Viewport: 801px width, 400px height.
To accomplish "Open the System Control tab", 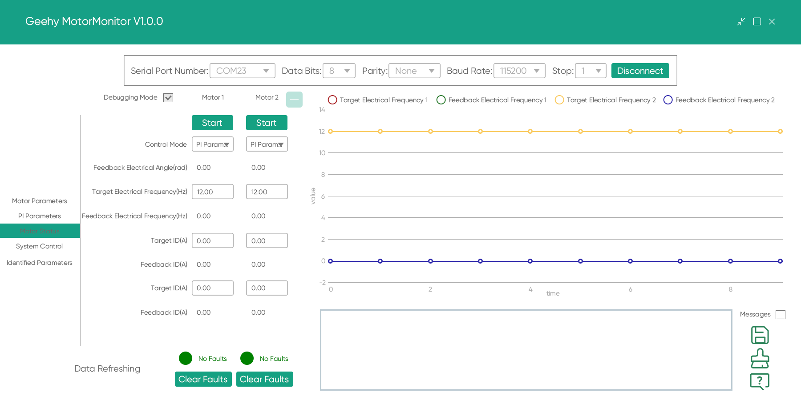I will (40, 246).
